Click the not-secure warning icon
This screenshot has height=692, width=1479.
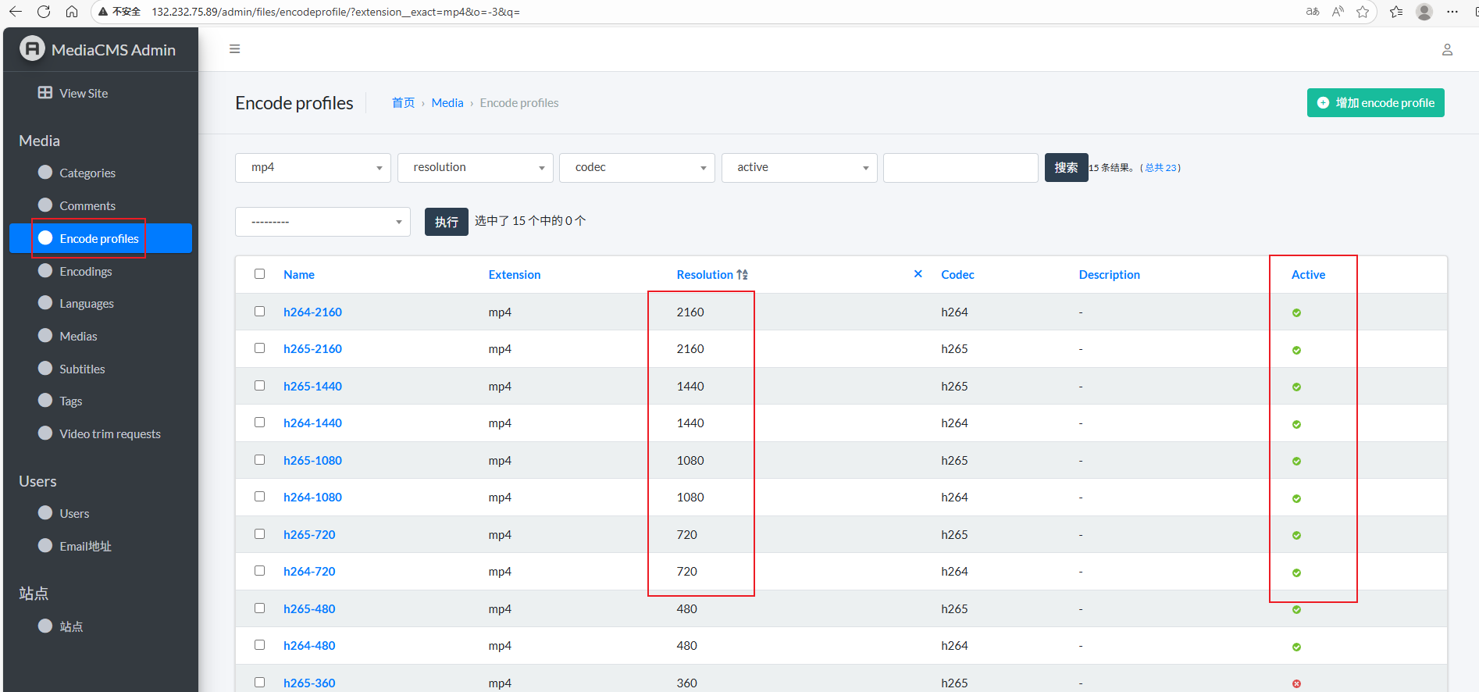click(102, 12)
